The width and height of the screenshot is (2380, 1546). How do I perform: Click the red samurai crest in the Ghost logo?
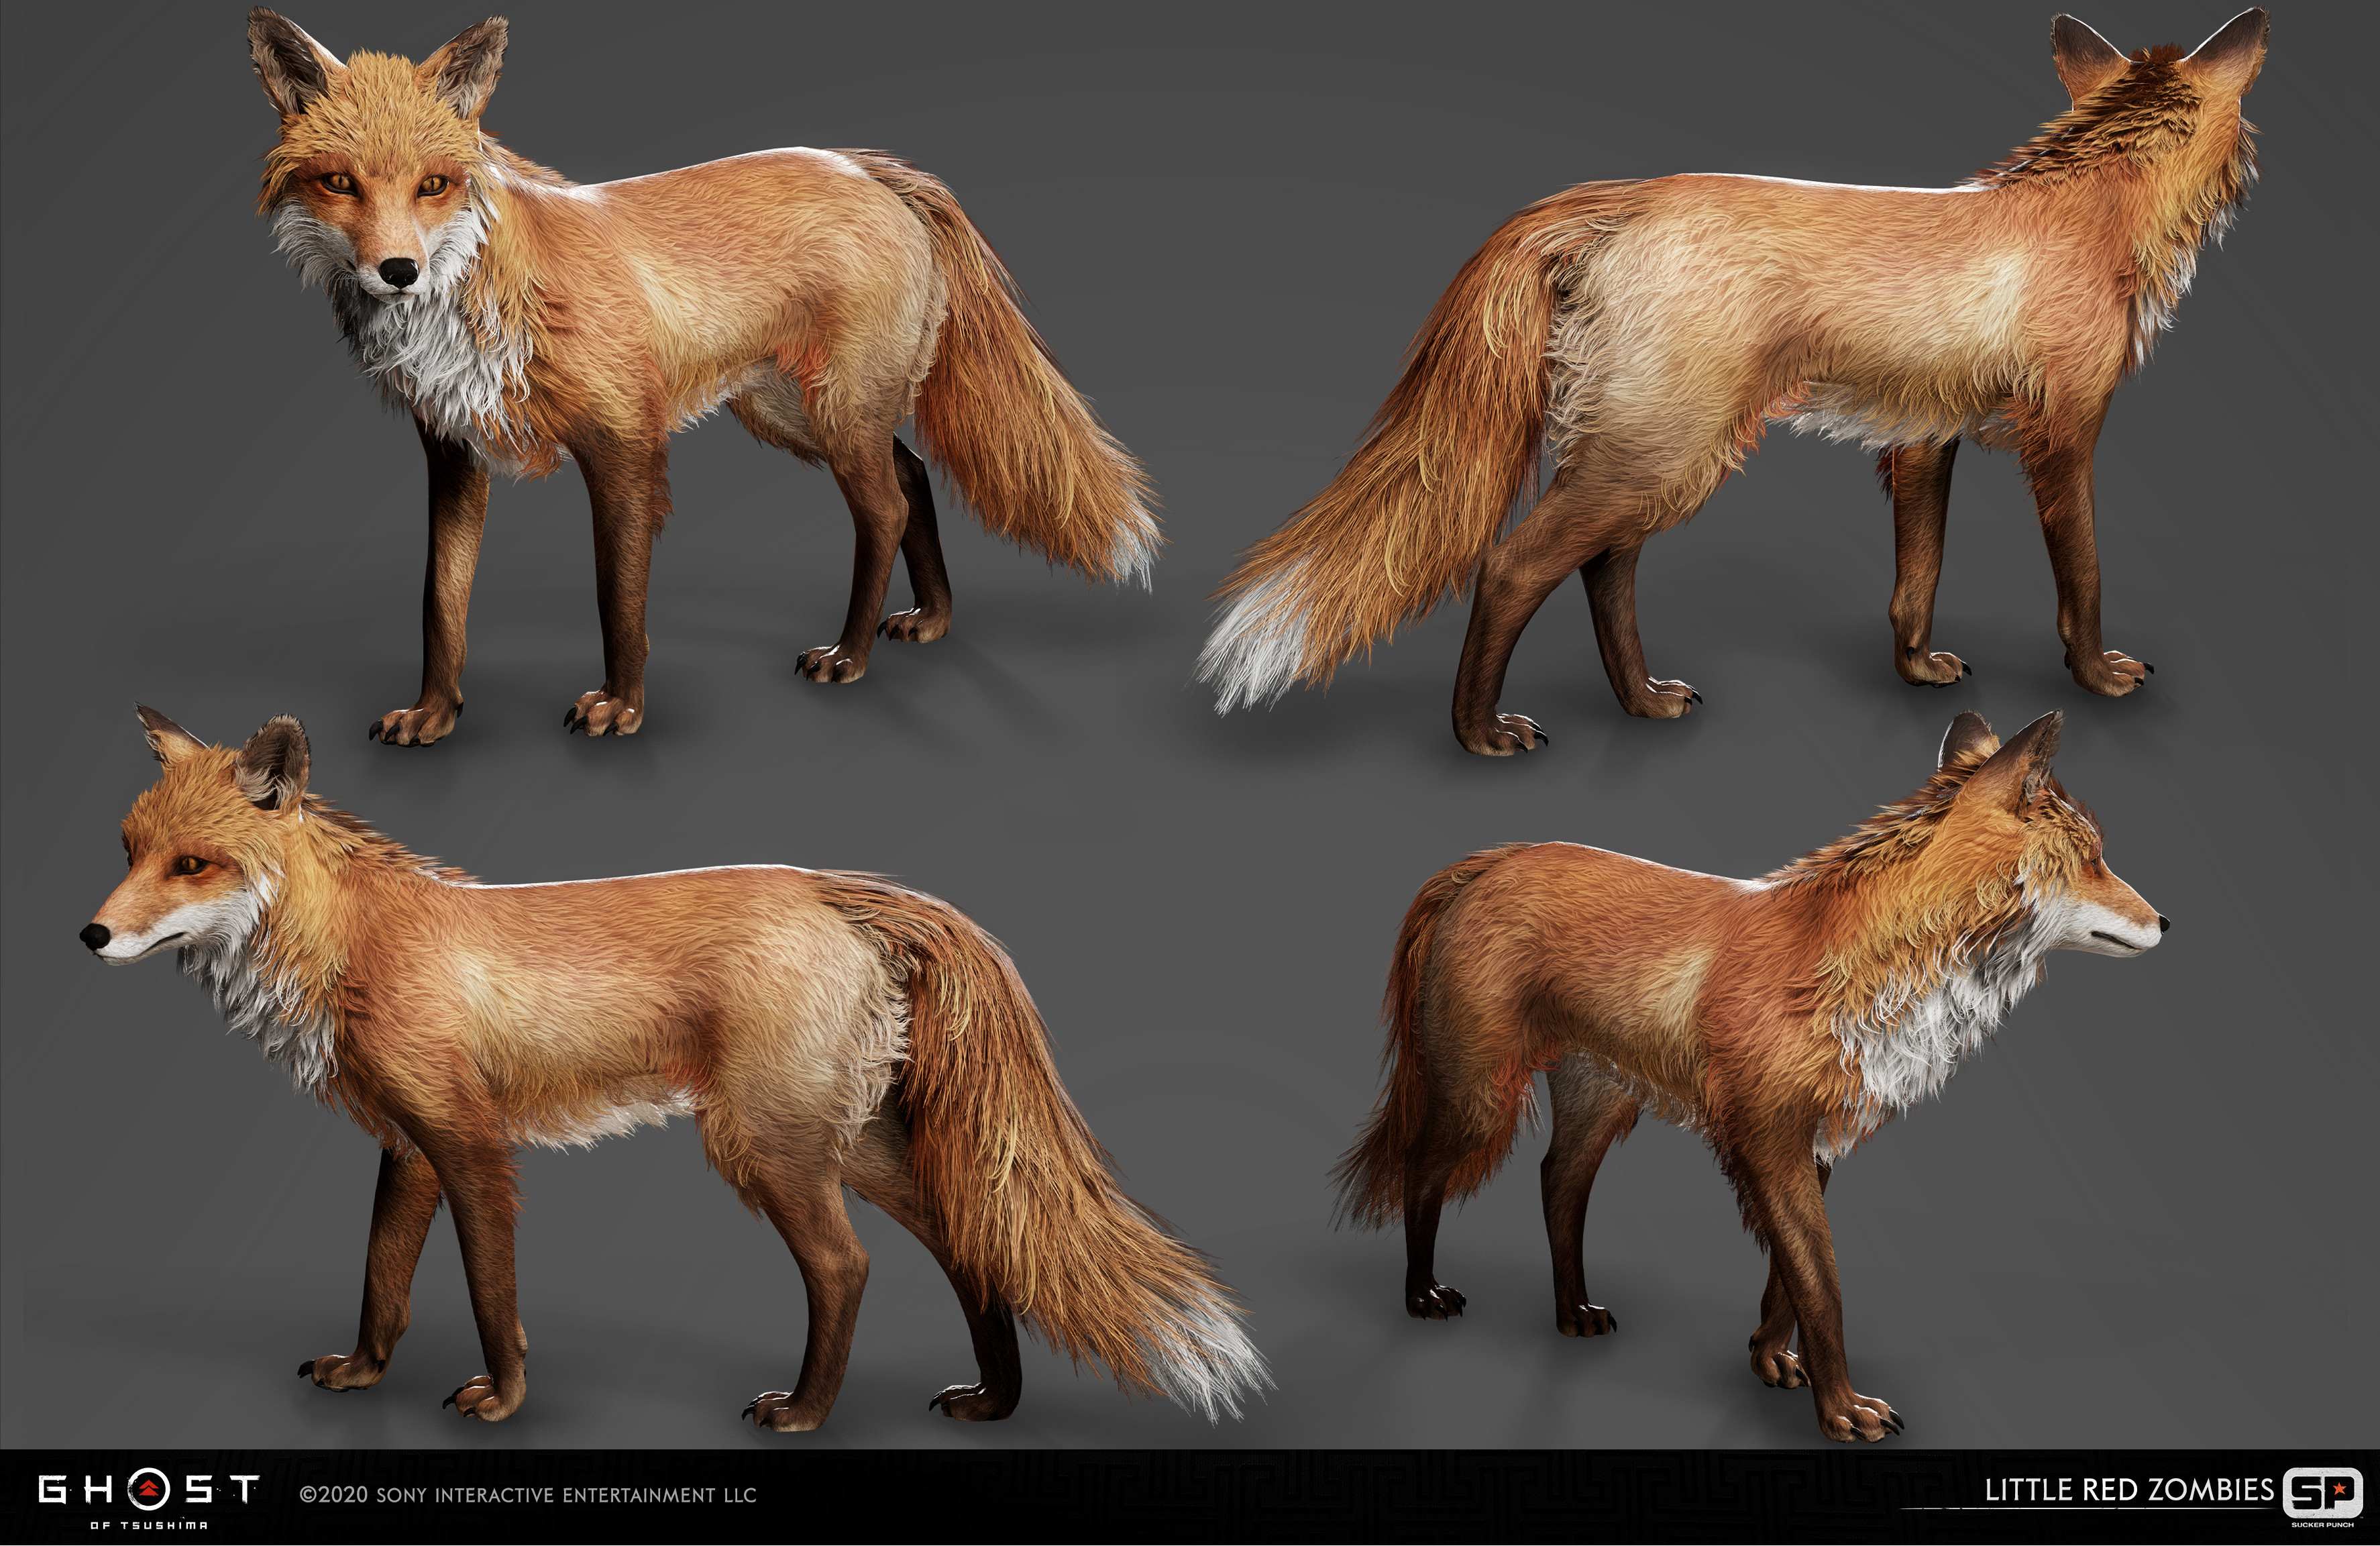pos(150,1489)
